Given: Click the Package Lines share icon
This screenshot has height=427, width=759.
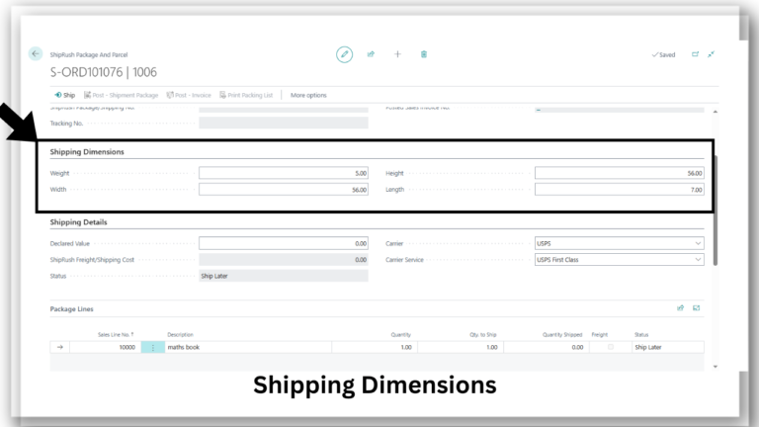Looking at the screenshot, I should pyautogui.click(x=681, y=308).
